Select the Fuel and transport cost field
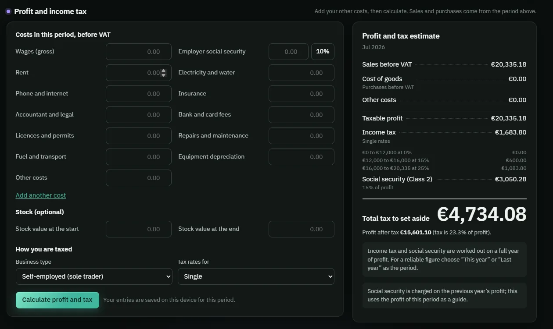Image resolution: width=553 pixels, height=329 pixels. (139, 157)
